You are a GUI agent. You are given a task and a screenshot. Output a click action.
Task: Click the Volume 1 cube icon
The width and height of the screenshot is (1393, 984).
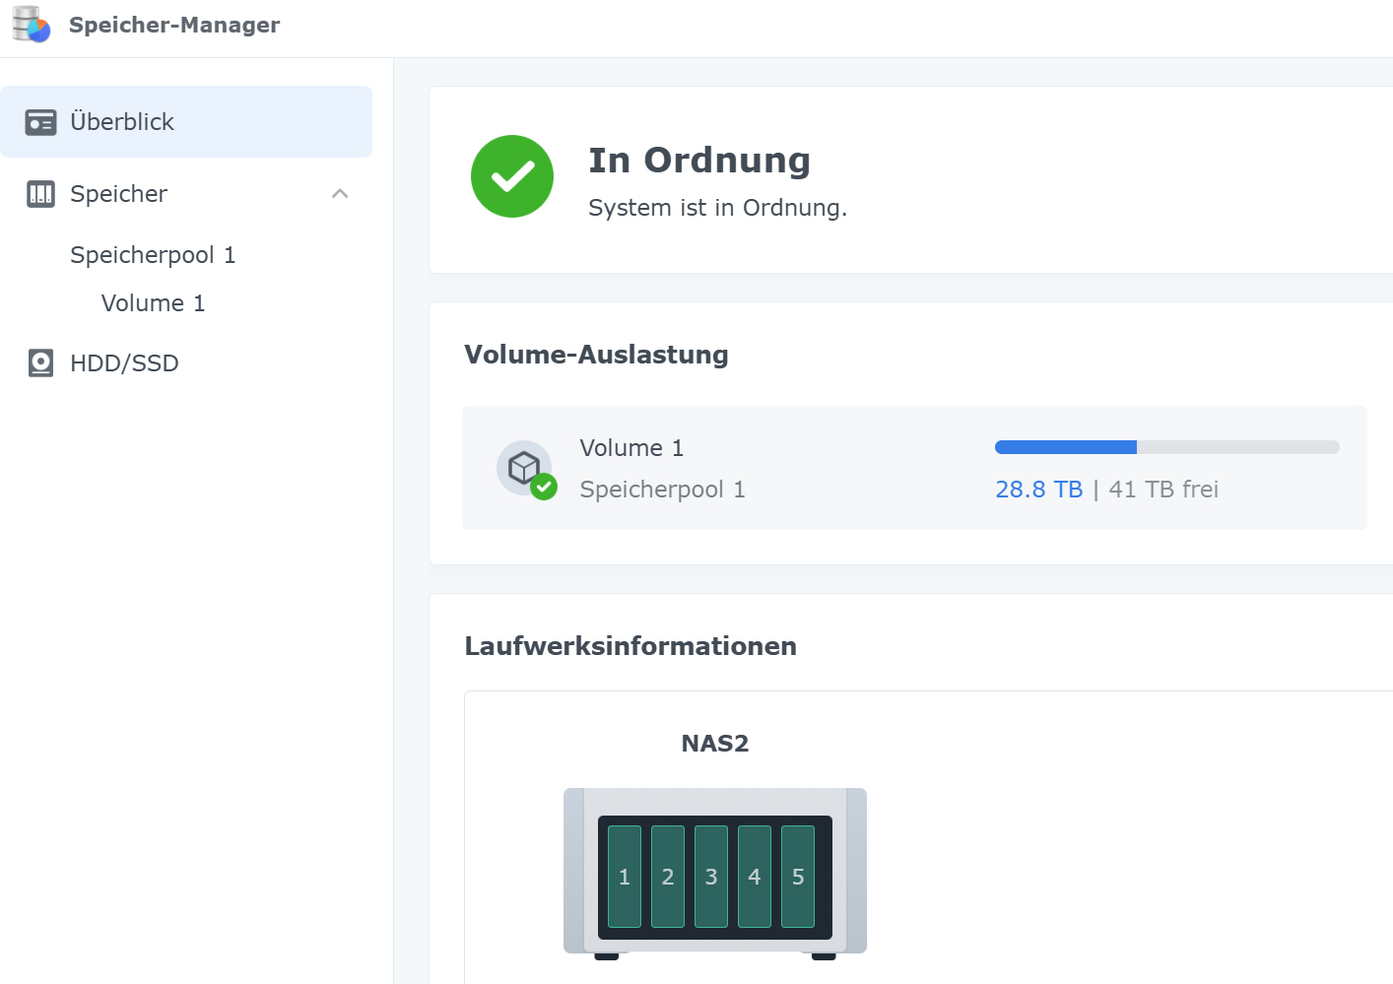point(526,469)
